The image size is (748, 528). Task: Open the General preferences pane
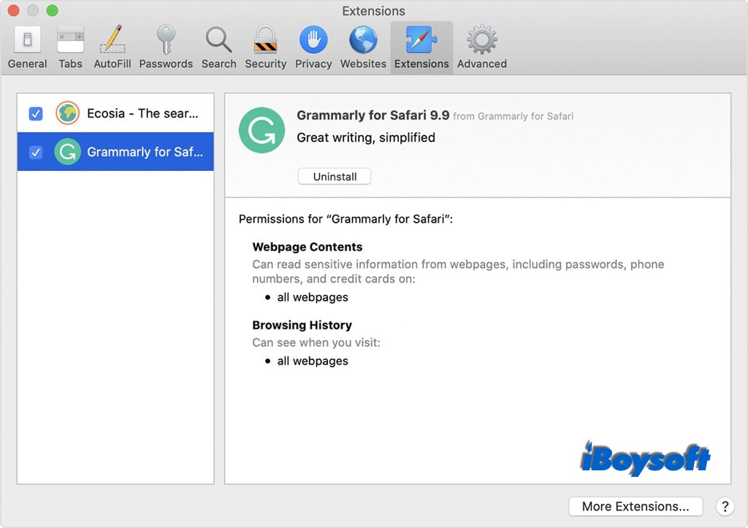[27, 47]
